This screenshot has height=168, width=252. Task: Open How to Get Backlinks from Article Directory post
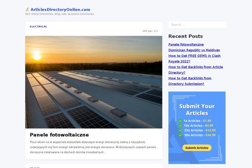pyautogui.click(x=196, y=70)
